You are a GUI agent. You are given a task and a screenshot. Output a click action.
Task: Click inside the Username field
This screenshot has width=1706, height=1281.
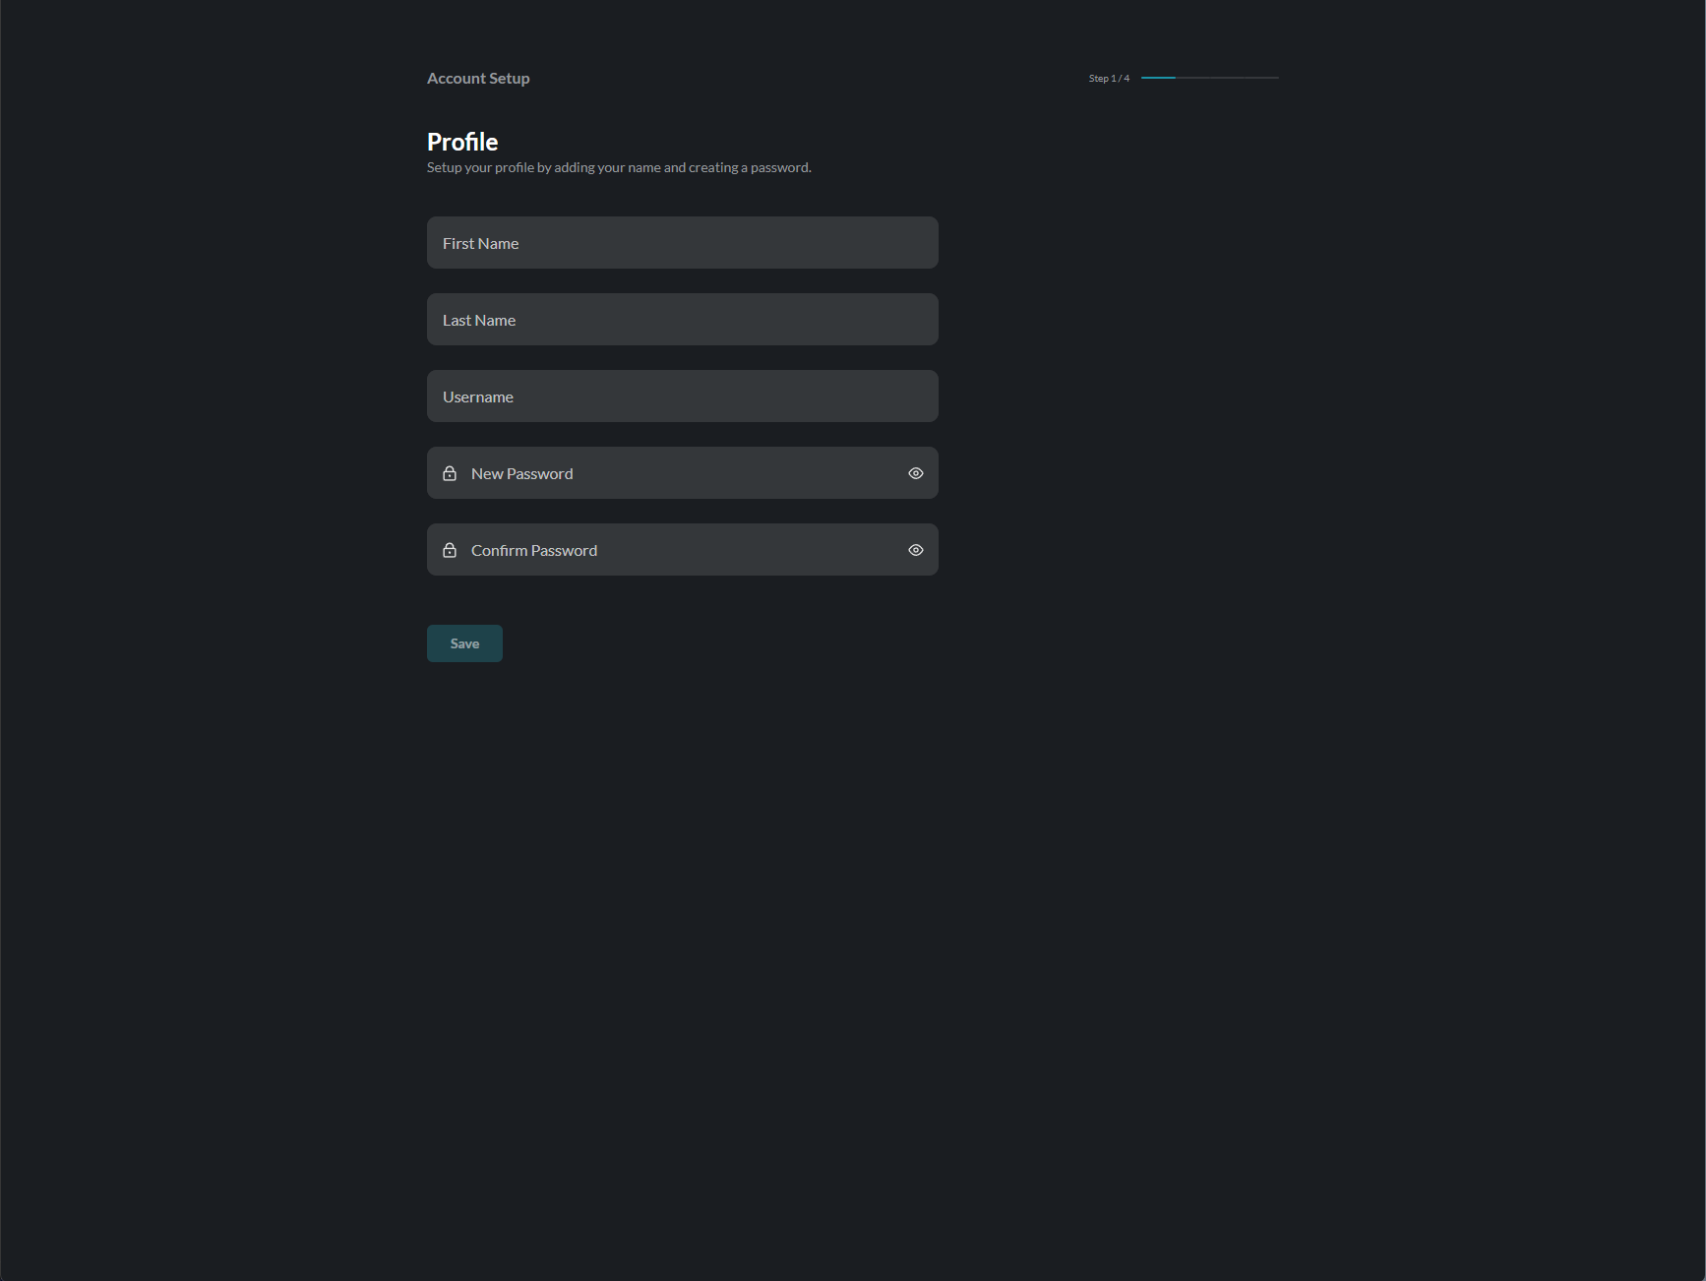682,396
